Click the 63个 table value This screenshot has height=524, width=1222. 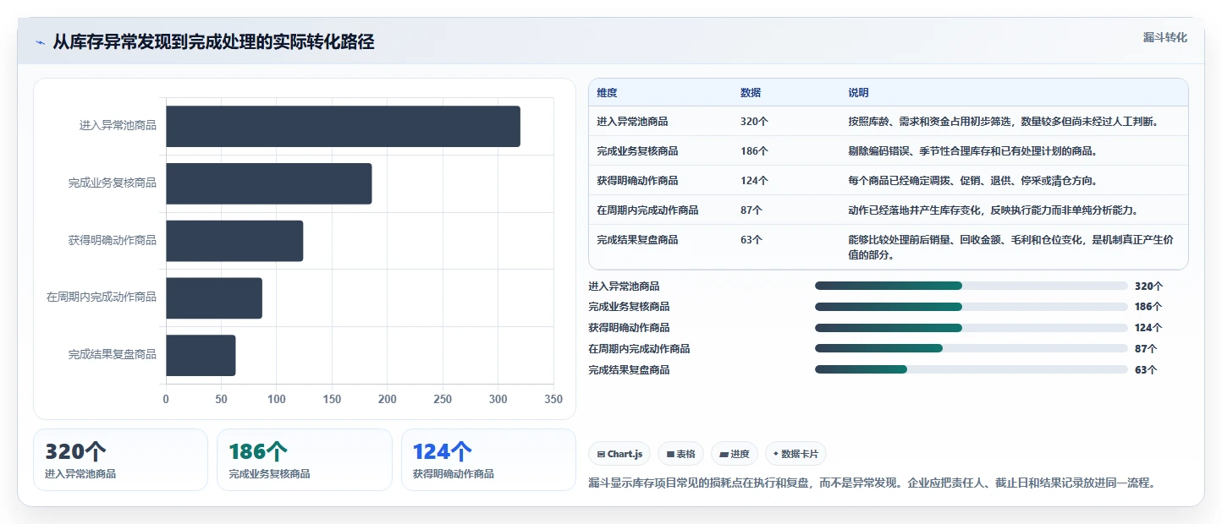coord(751,240)
